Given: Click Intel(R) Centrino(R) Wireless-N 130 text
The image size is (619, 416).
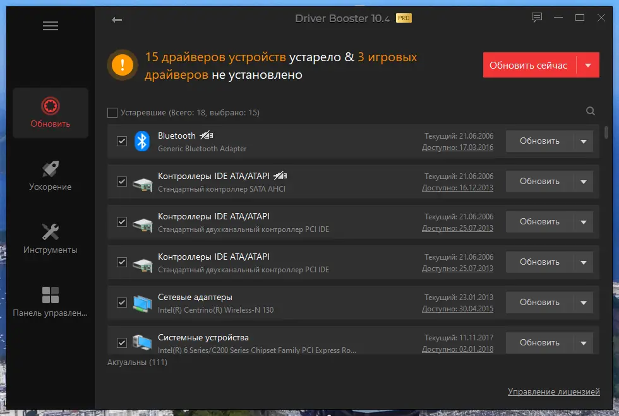Looking at the screenshot, I should [215, 310].
